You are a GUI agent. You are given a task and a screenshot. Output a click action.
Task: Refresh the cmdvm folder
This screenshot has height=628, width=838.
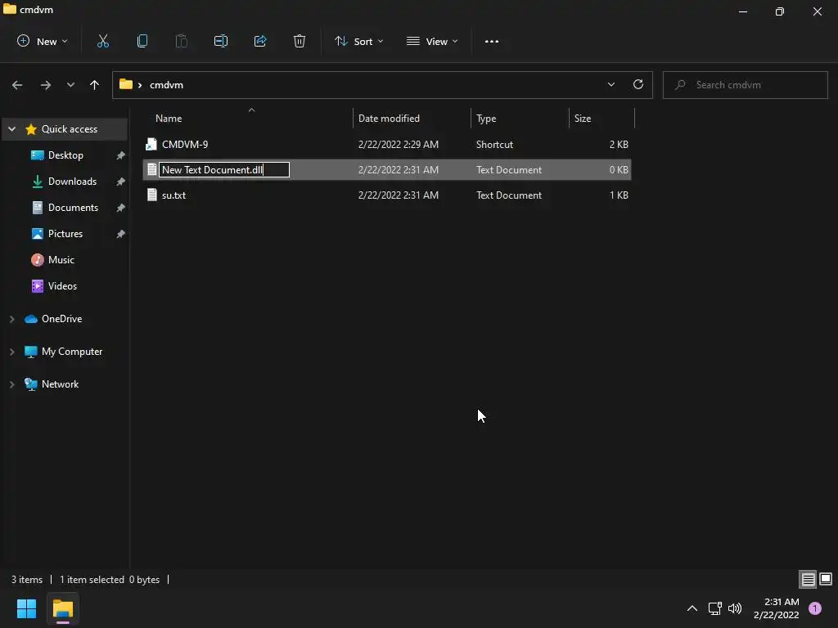[638, 84]
